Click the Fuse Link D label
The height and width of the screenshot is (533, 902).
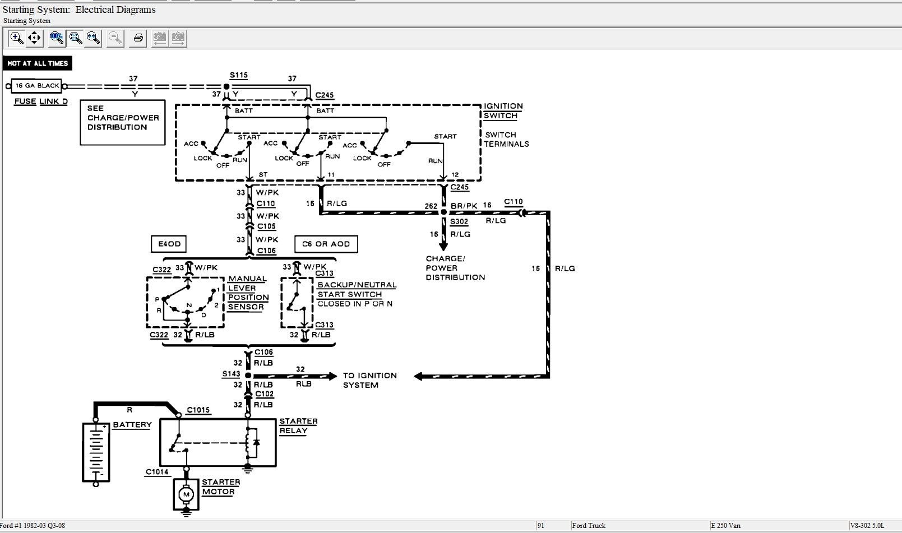point(41,101)
